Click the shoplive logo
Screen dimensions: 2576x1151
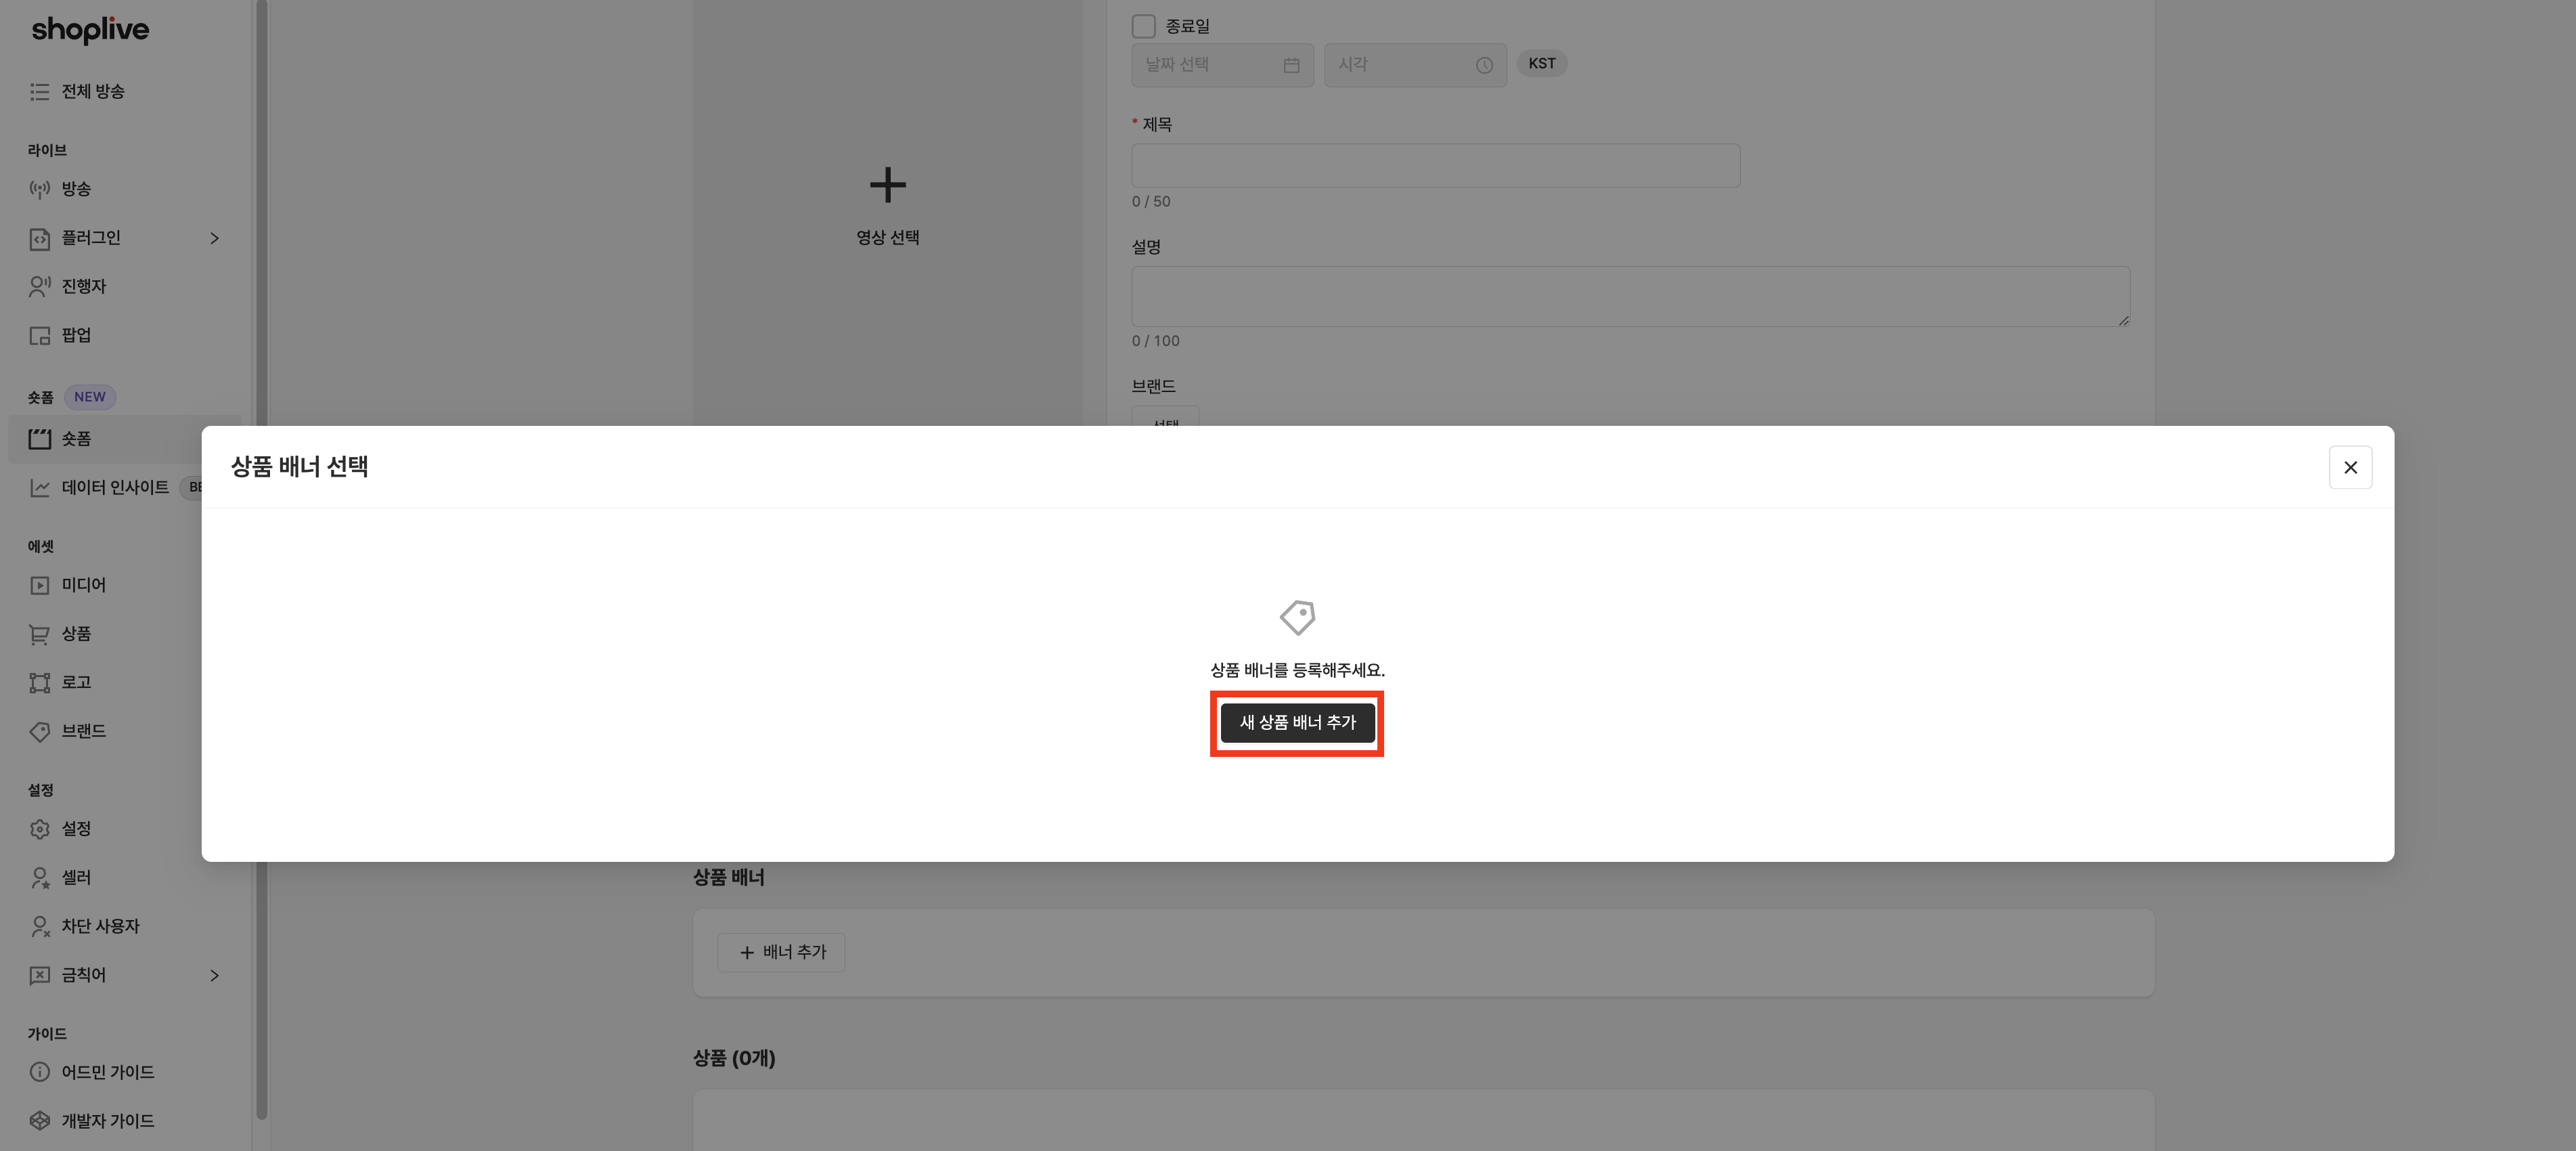click(x=90, y=30)
